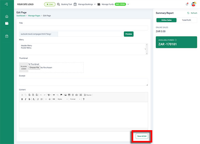Open the Format dropdown

tap(75, 99)
